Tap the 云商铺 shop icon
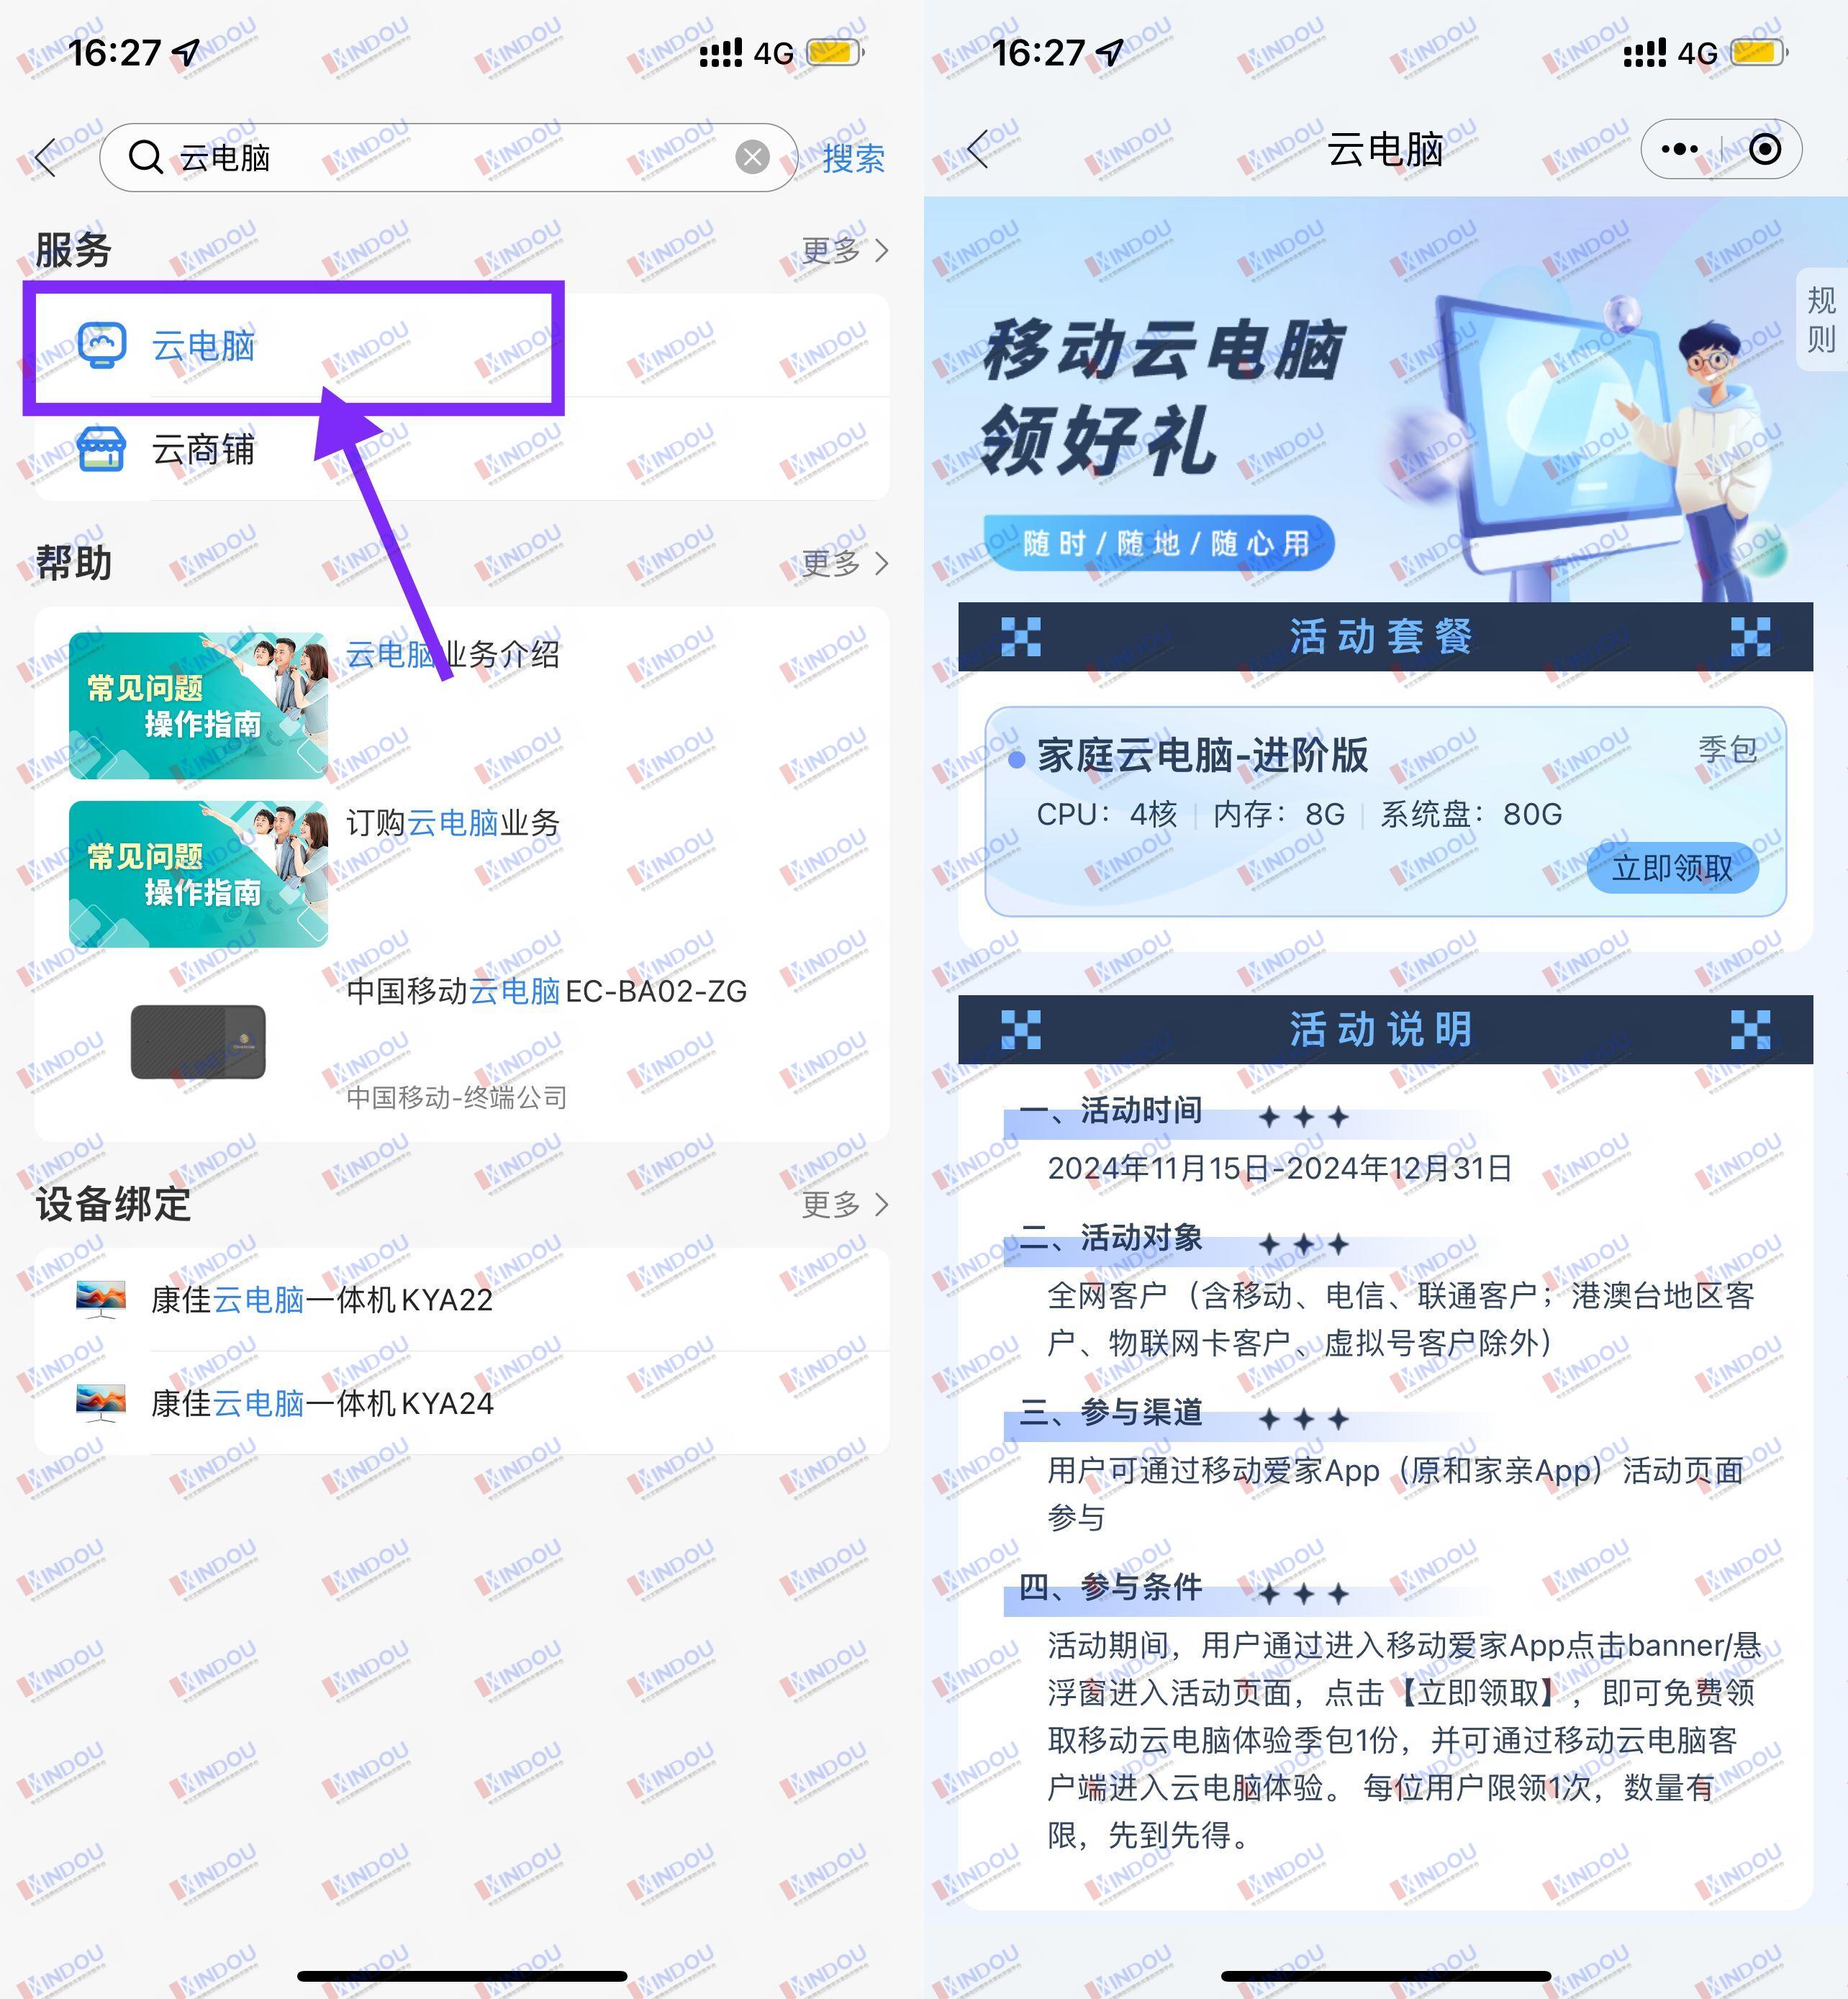1848x1999 pixels. (x=102, y=449)
